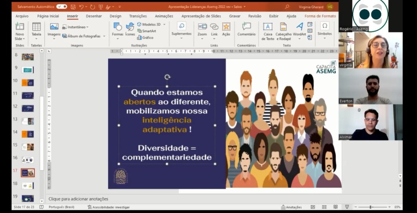The image size is (417, 213).
Task: Switch to the Transições tab
Action: [138, 16]
